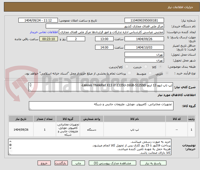
Task: Click the شهر محل تحویل field
Action: (x=144, y=60)
